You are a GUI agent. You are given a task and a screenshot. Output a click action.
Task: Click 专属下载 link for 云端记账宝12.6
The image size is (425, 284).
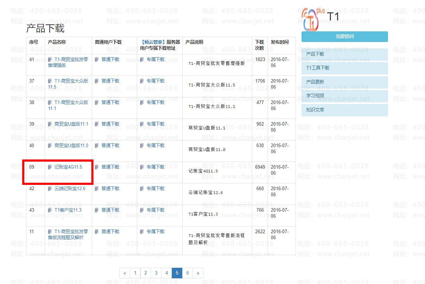click(156, 189)
